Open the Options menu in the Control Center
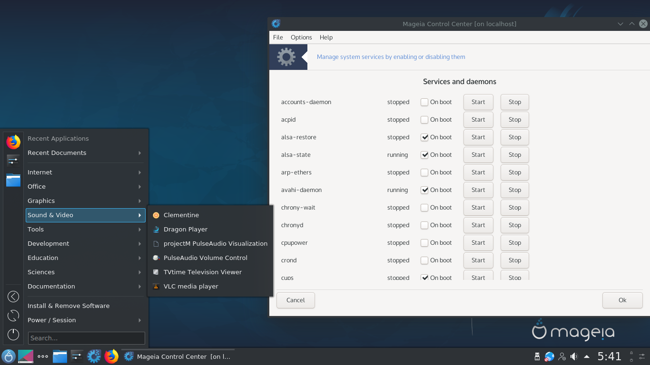Image resolution: width=650 pixels, height=365 pixels. pyautogui.click(x=301, y=38)
